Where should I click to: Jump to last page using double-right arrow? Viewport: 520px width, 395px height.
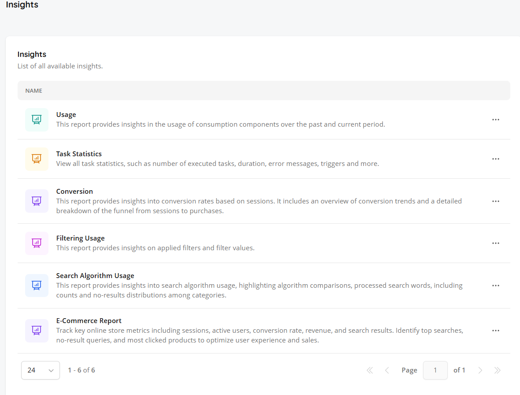(x=497, y=370)
